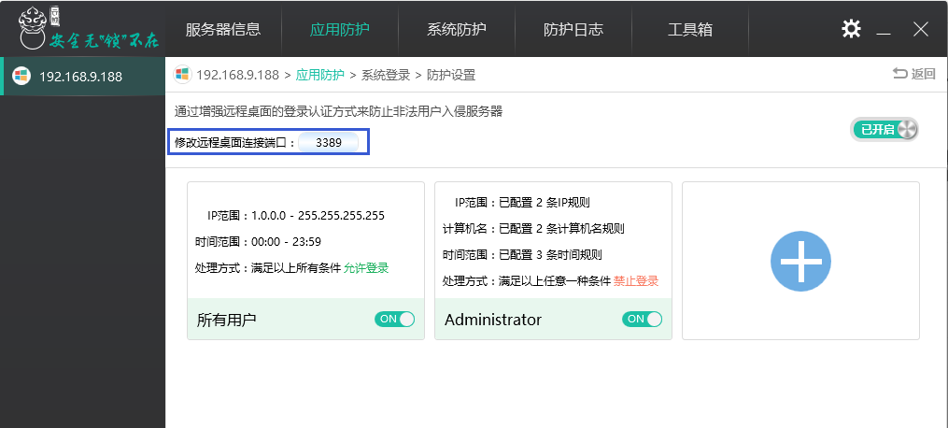Click the 系统登录 breadcrumb item
This screenshot has width=948, height=428.
386,75
